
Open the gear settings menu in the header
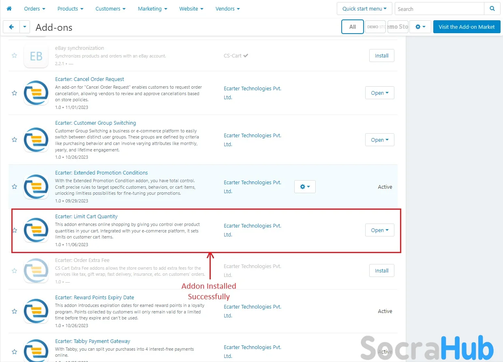click(x=420, y=27)
